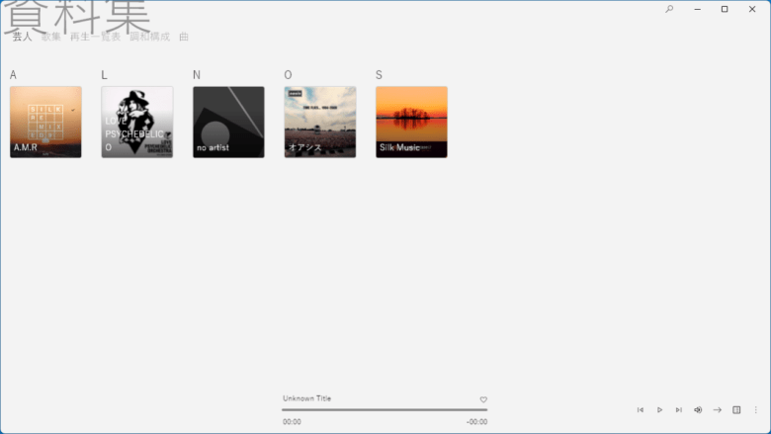Open the volume speaker control
Viewport: 771px width, 434px height.
(x=698, y=410)
